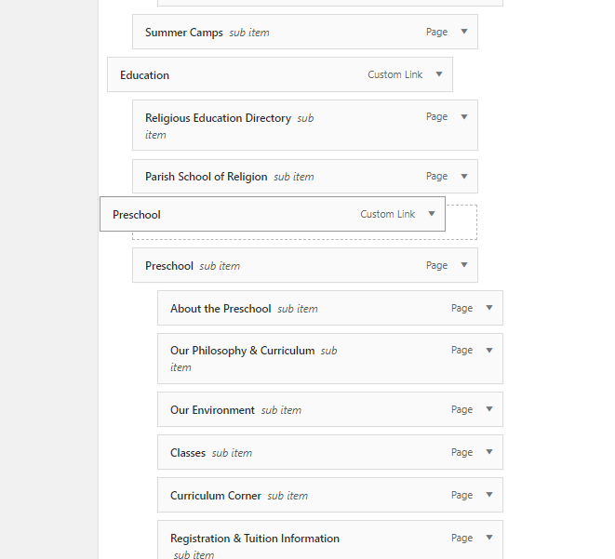Expand the Education custom link arrow
Image resolution: width=615 pixels, height=559 pixels.
(439, 74)
